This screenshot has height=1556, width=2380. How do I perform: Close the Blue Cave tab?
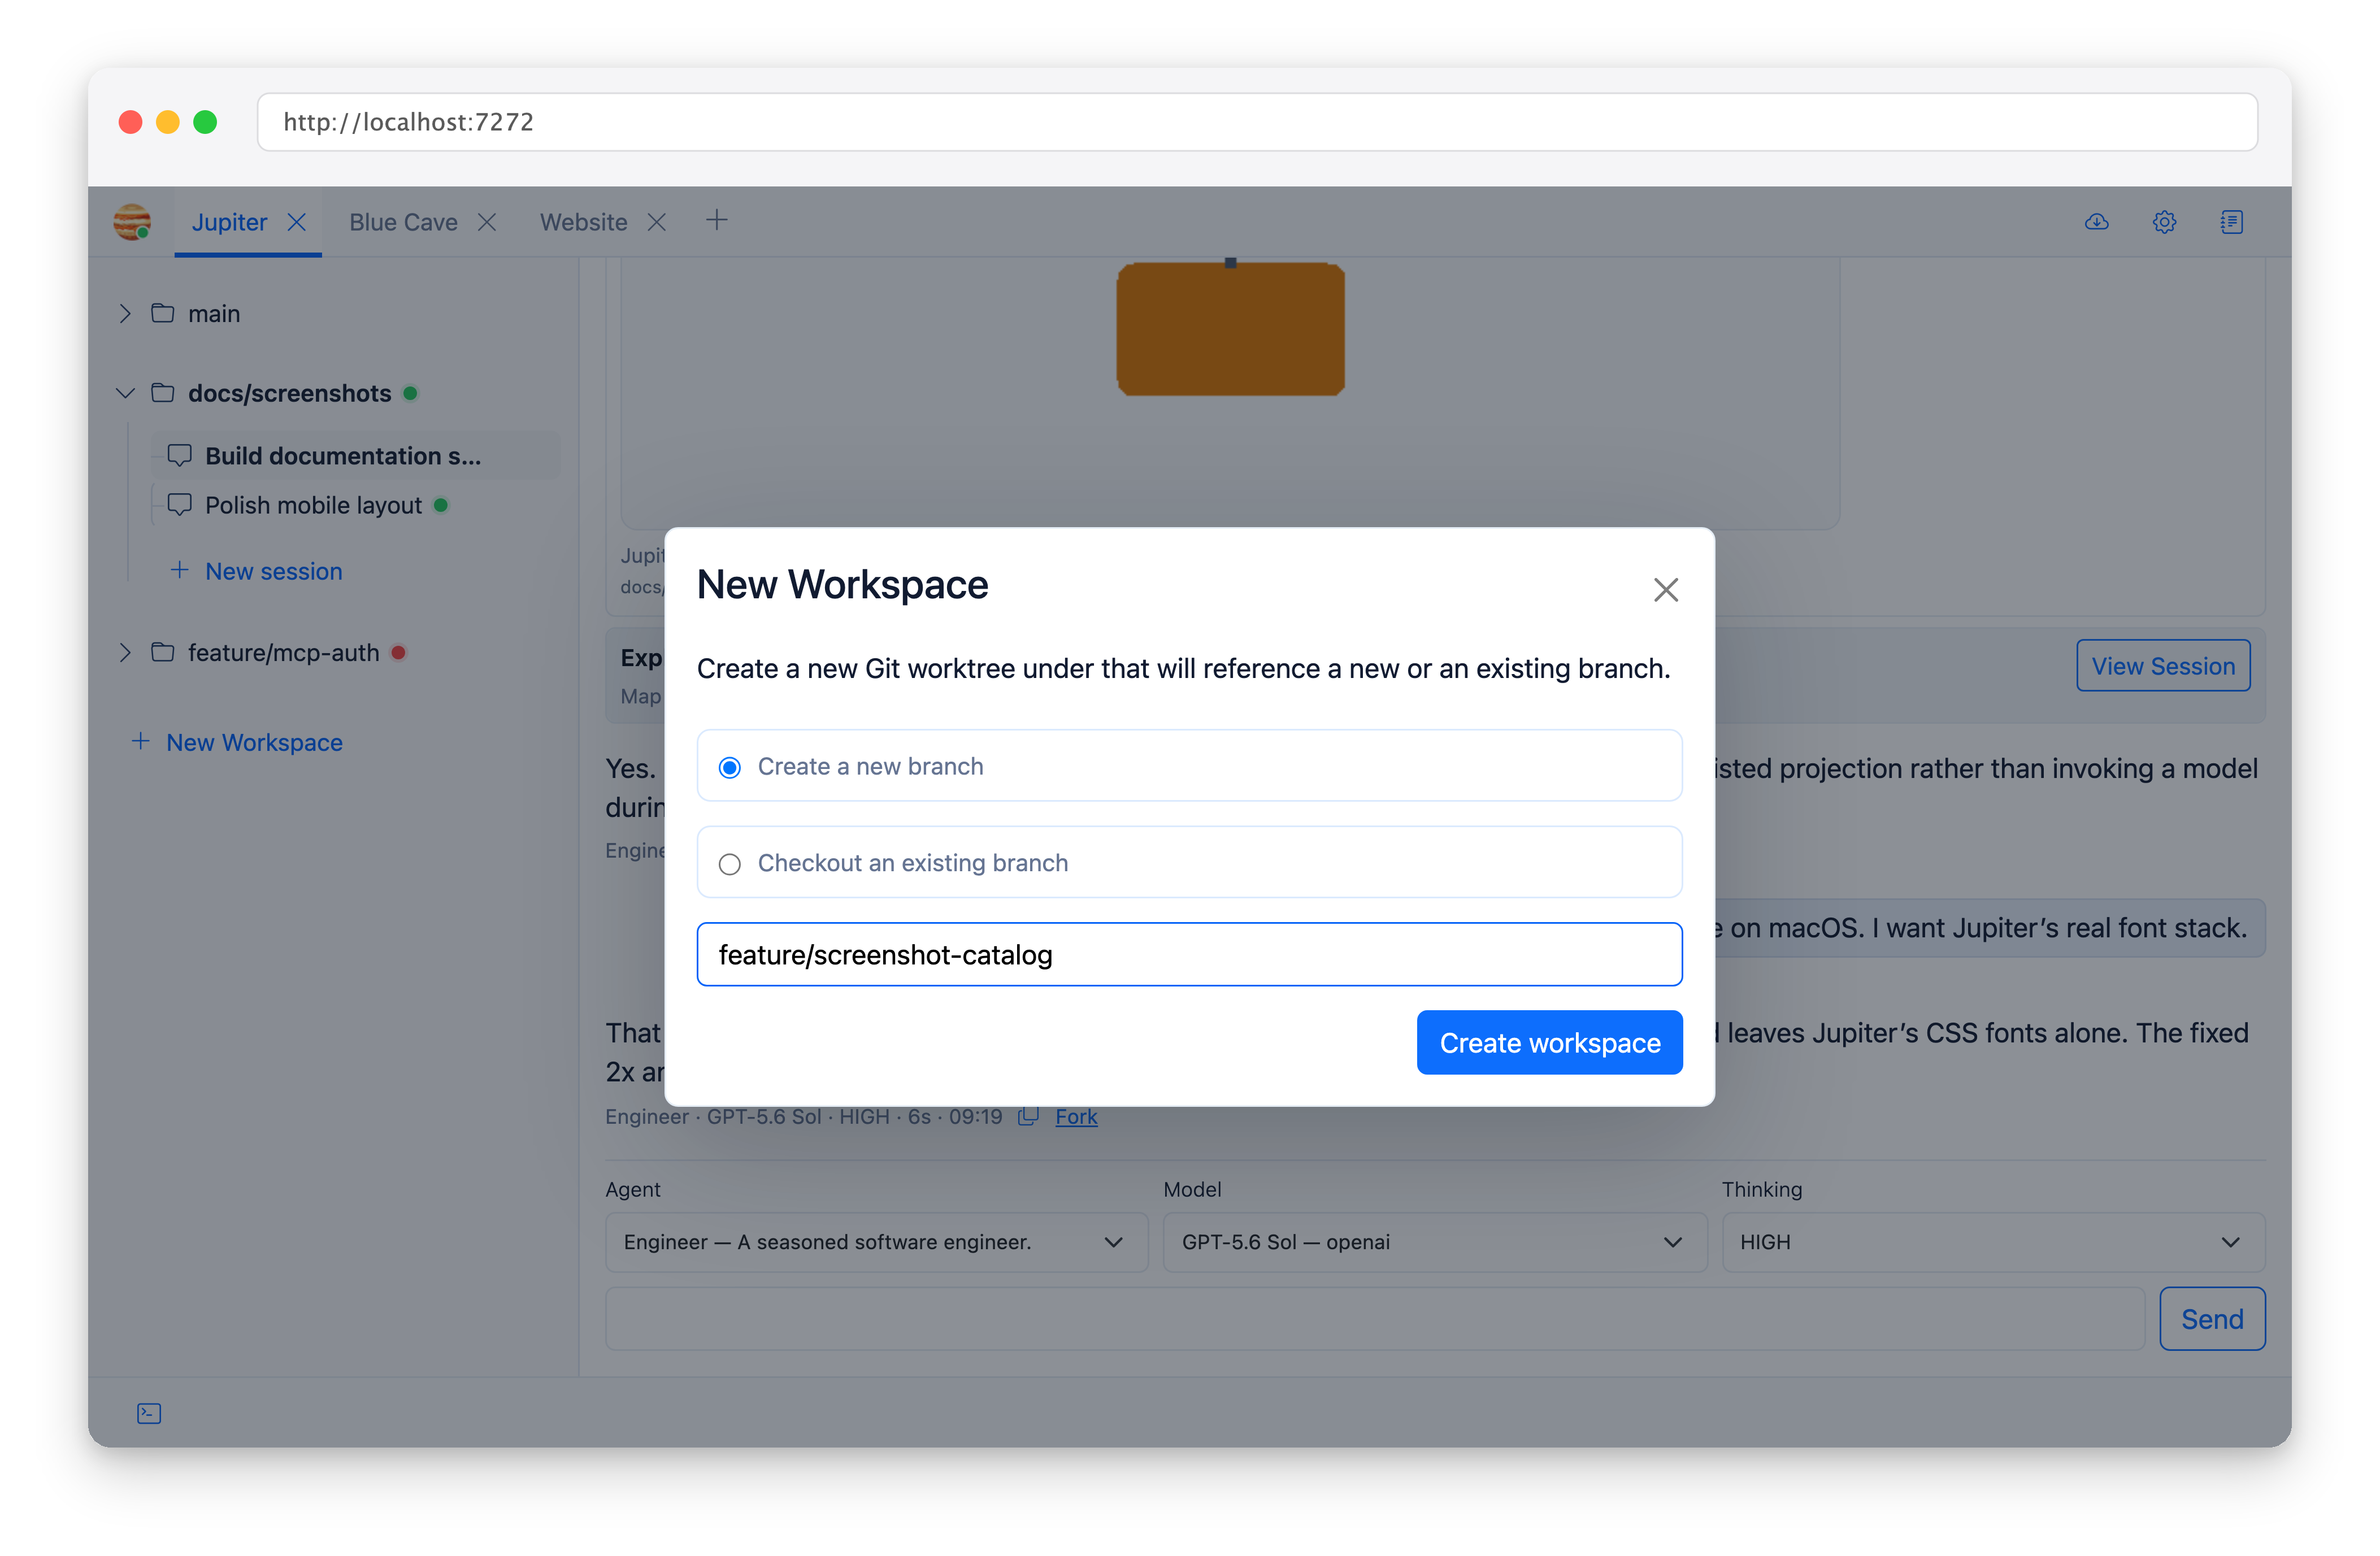487,222
